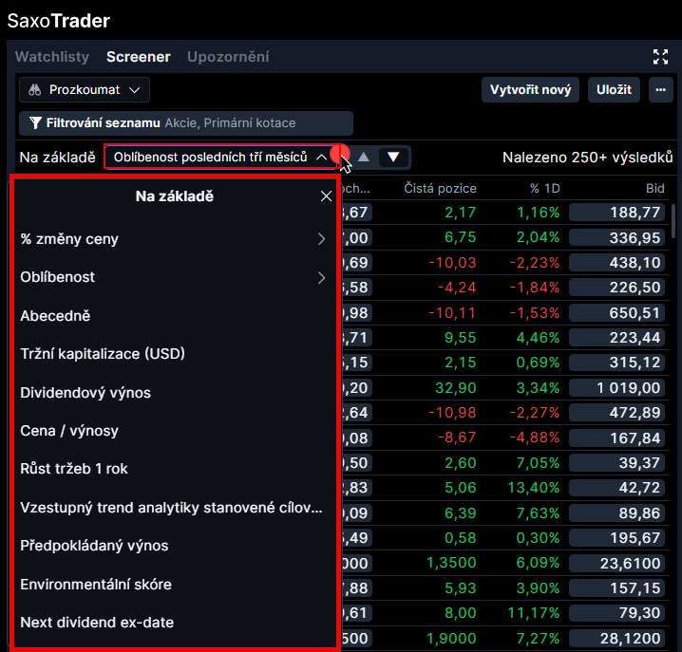
Task: Open the three-dot more options menu
Action: pos(660,90)
